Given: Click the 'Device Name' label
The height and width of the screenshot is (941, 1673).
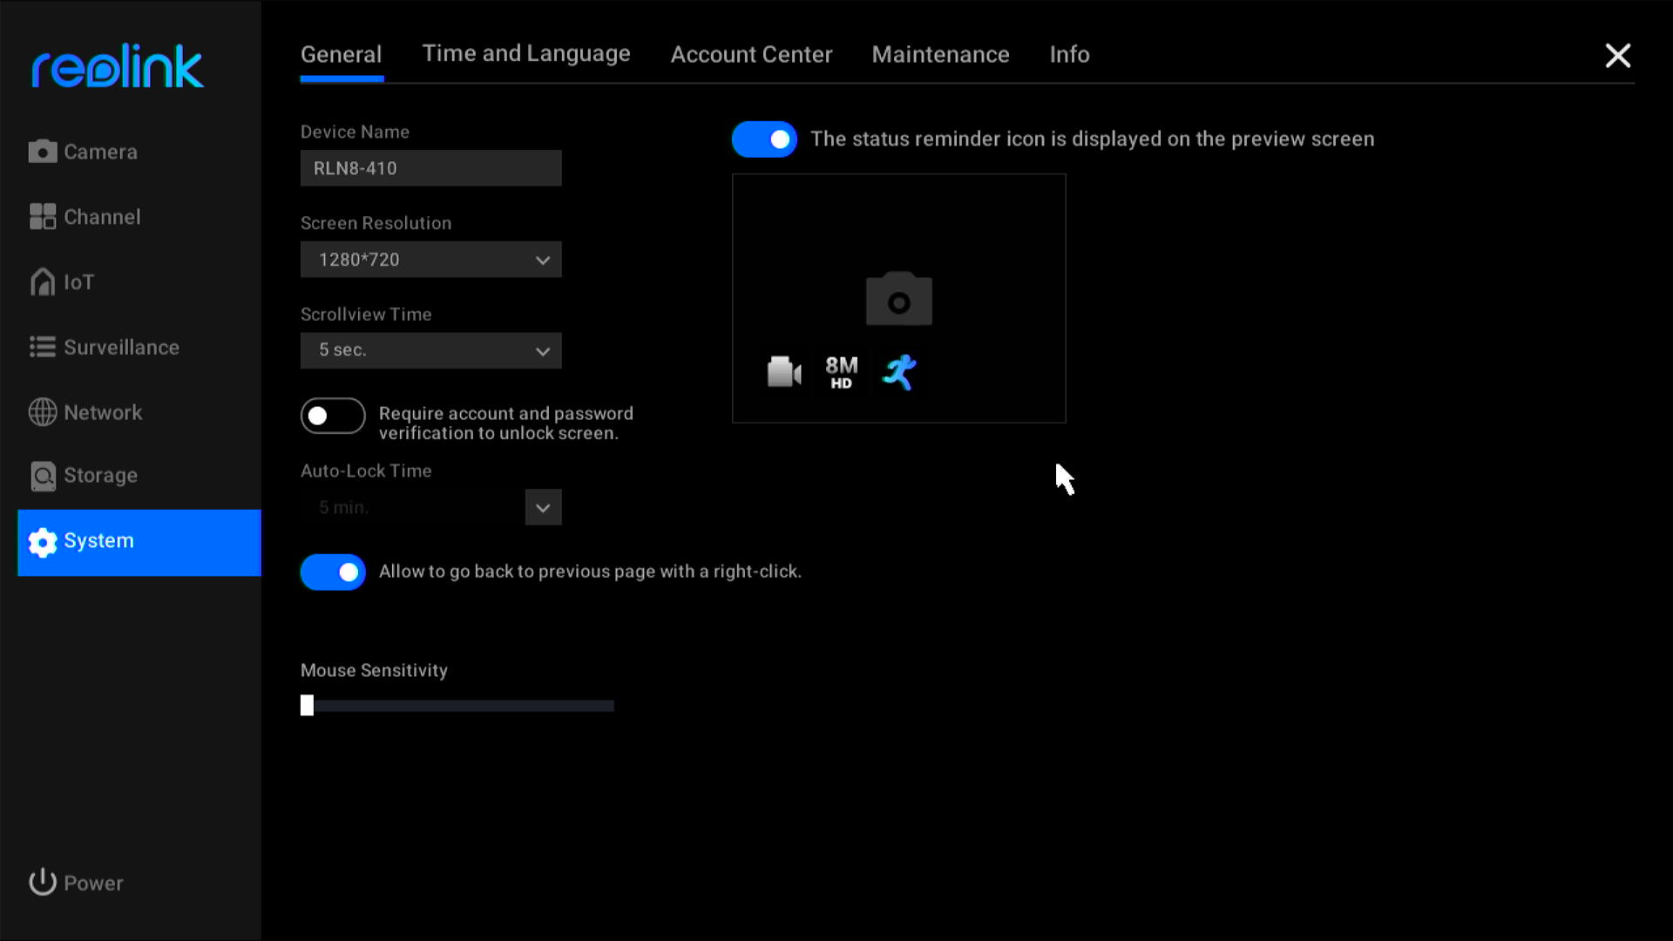Looking at the screenshot, I should point(355,132).
